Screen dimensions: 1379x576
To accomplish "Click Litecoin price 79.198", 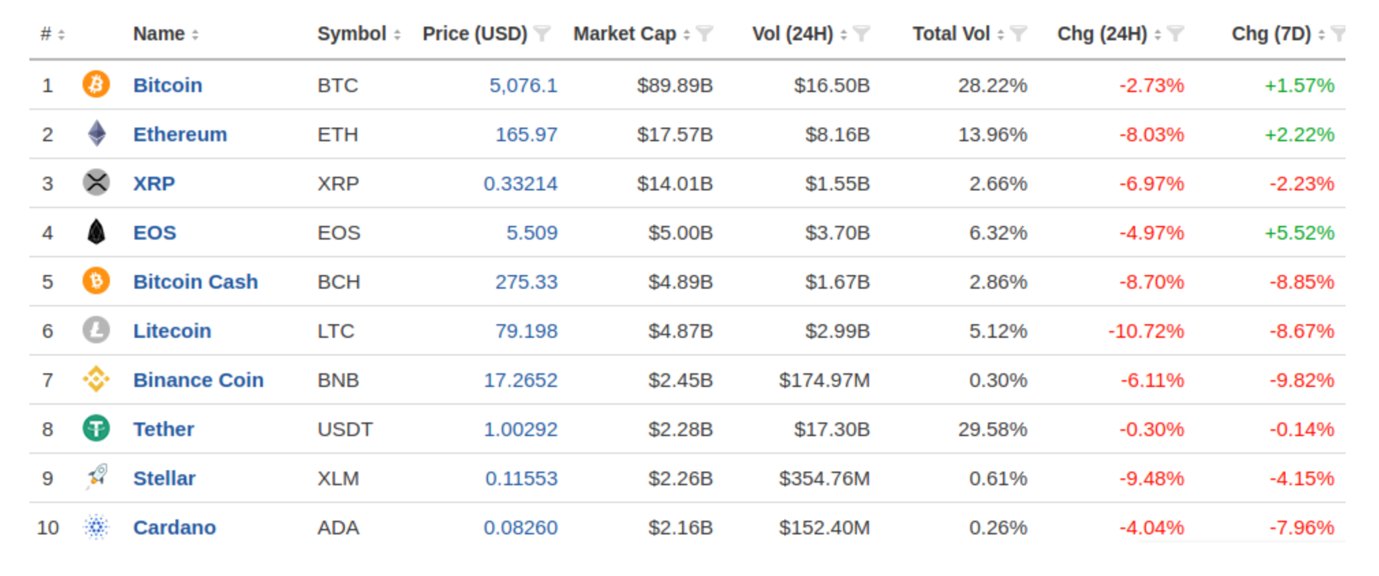I will click(526, 331).
